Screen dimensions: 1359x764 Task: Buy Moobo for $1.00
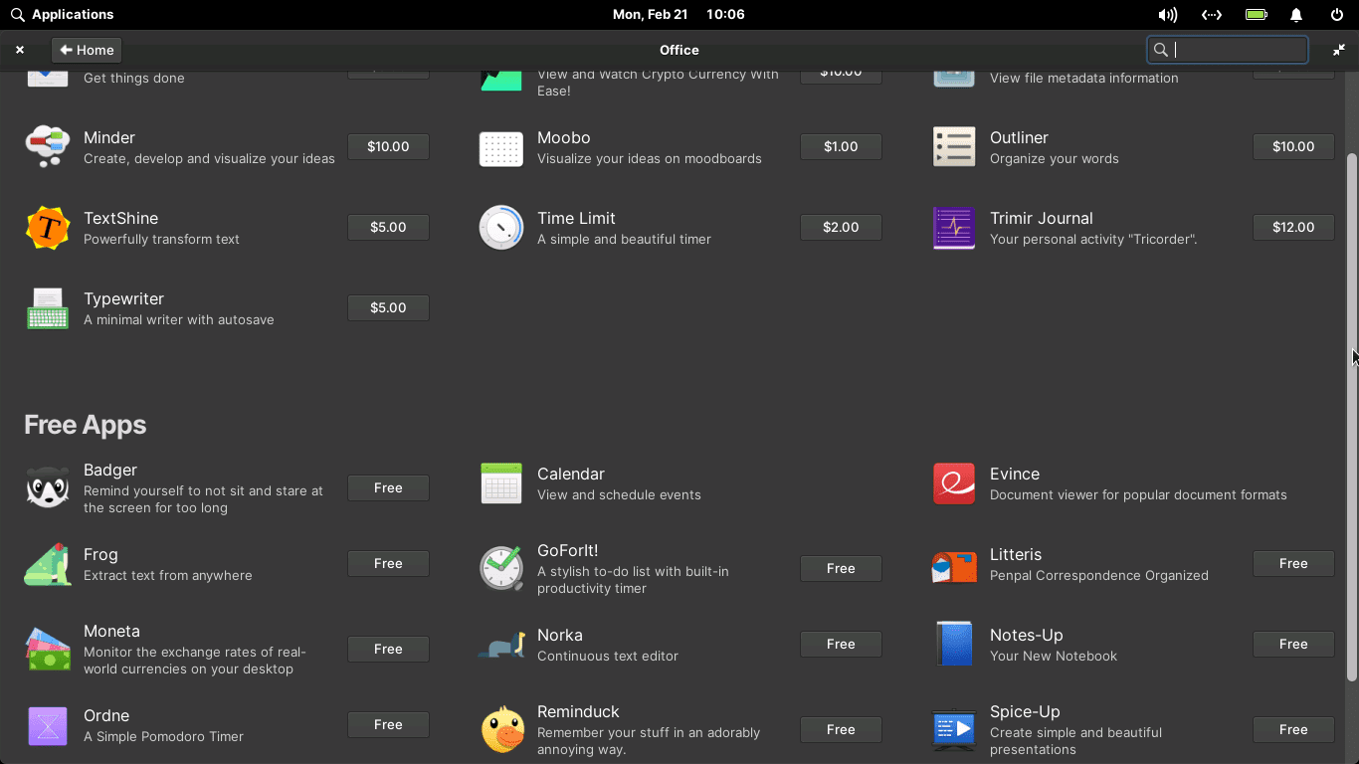point(841,146)
